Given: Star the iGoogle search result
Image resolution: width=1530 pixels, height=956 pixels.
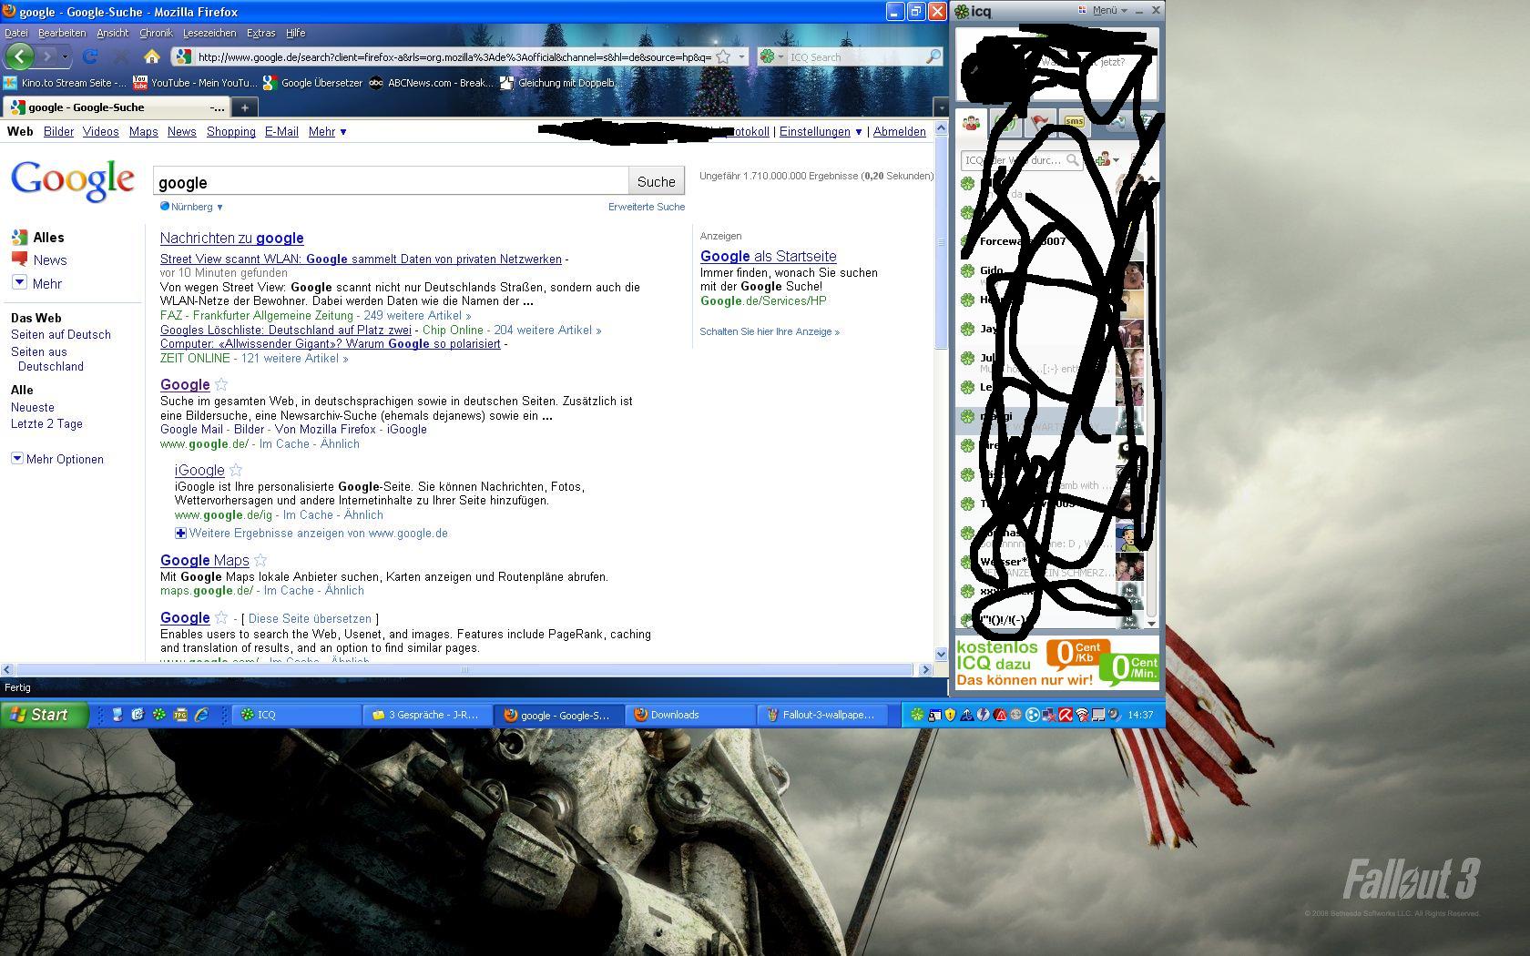Looking at the screenshot, I should pos(236,470).
